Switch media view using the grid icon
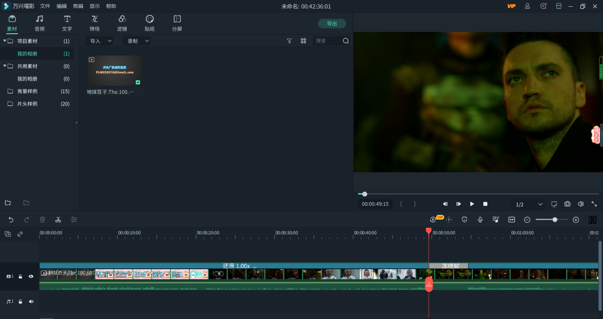Image resolution: width=603 pixels, height=319 pixels. 303,41
